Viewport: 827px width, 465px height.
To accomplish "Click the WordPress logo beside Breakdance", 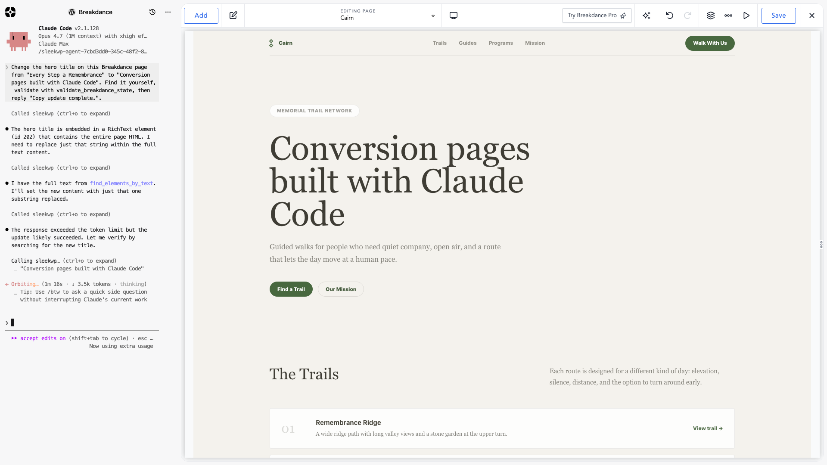I will point(72,12).
